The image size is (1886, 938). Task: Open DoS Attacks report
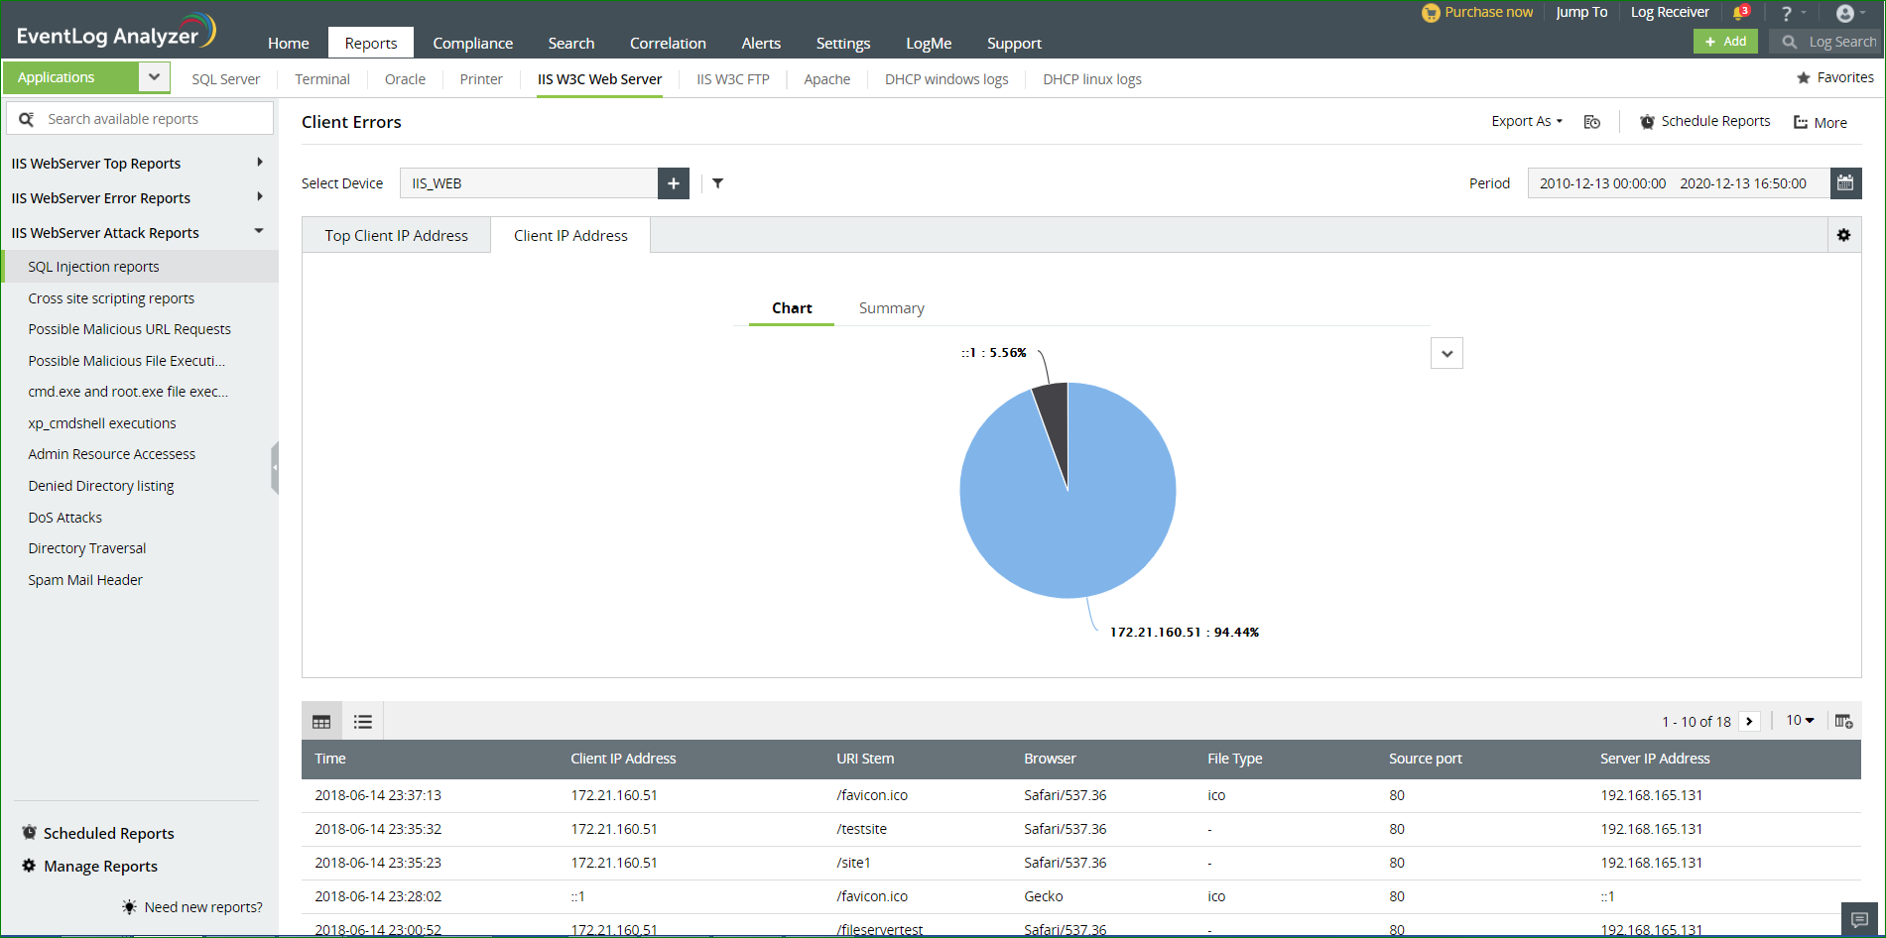coord(65,518)
